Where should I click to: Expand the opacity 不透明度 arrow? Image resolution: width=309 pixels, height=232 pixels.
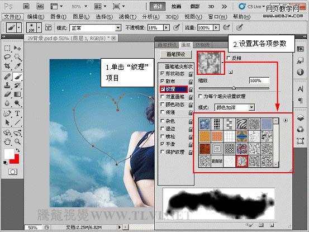coord(167,28)
